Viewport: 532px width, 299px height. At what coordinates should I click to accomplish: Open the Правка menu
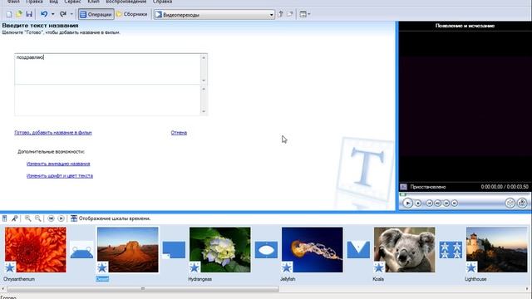coord(34,2)
